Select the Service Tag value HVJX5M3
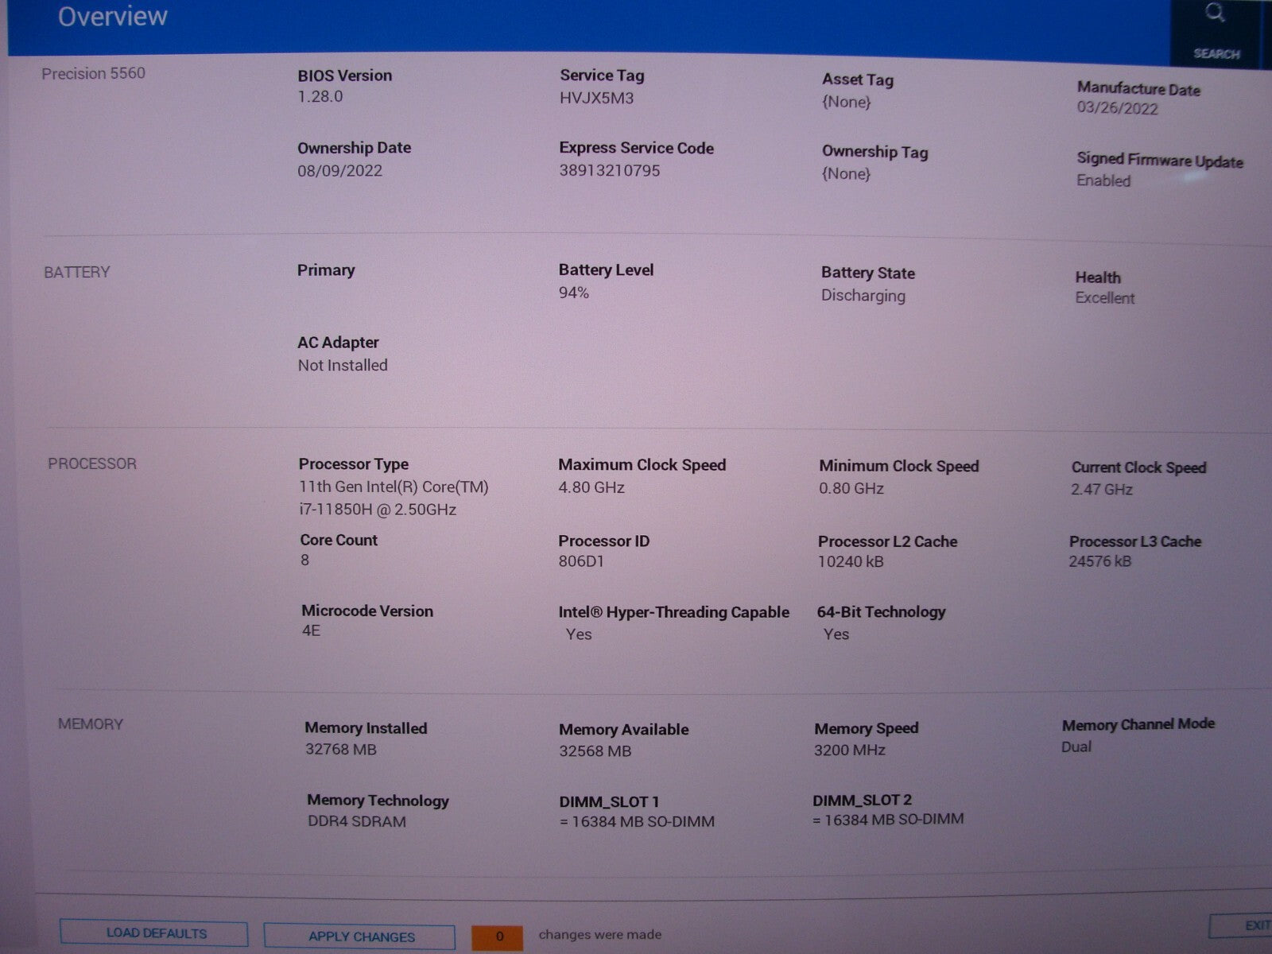Image resolution: width=1272 pixels, height=954 pixels. coord(596,99)
